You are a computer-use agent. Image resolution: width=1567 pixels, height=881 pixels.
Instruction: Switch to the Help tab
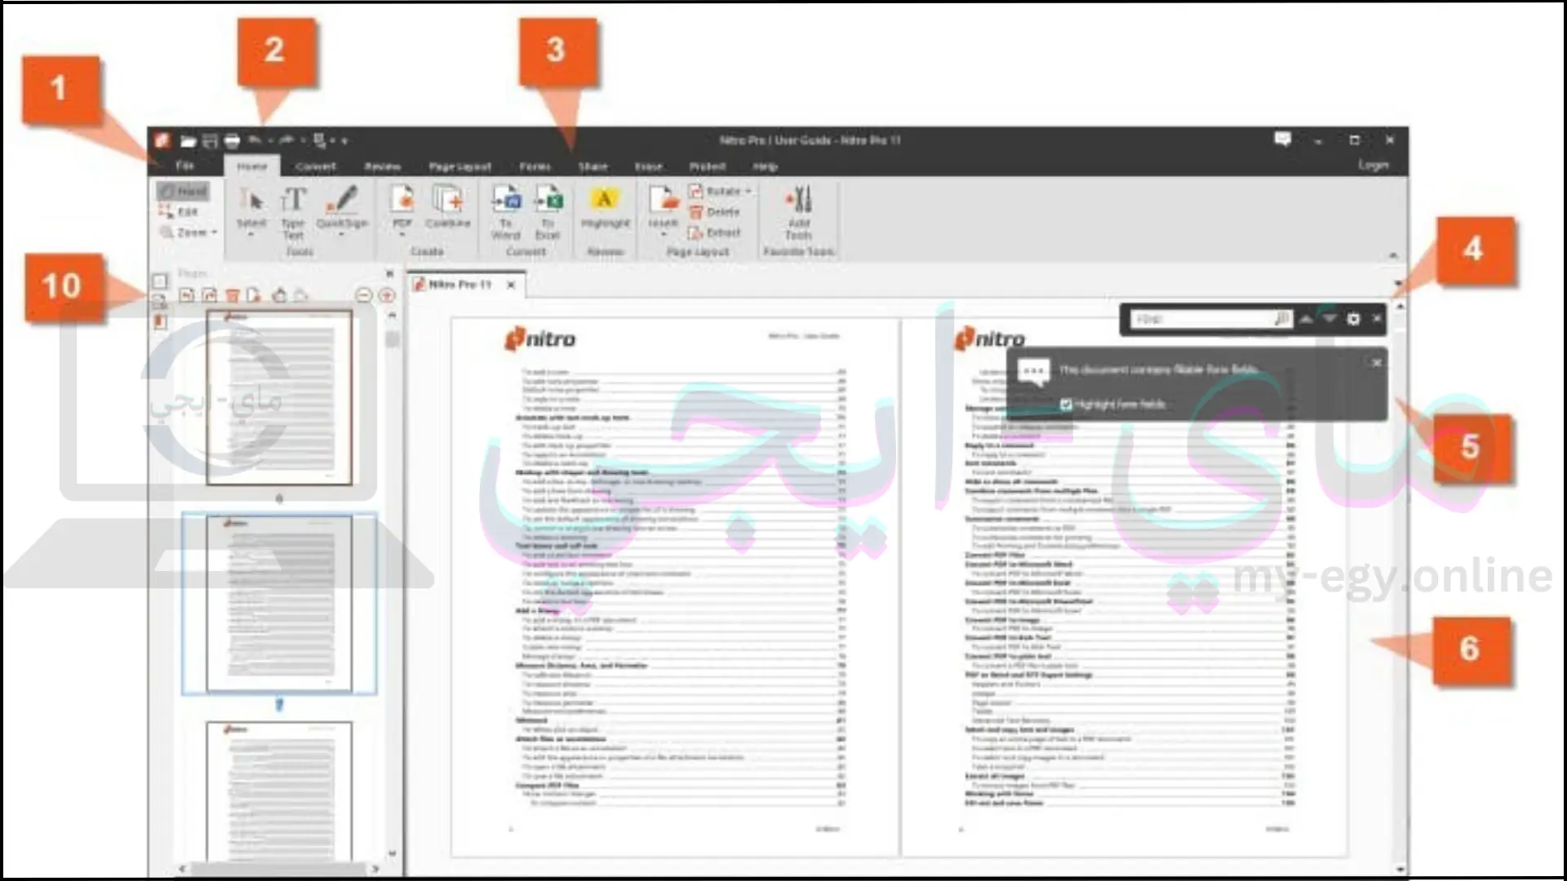765,166
